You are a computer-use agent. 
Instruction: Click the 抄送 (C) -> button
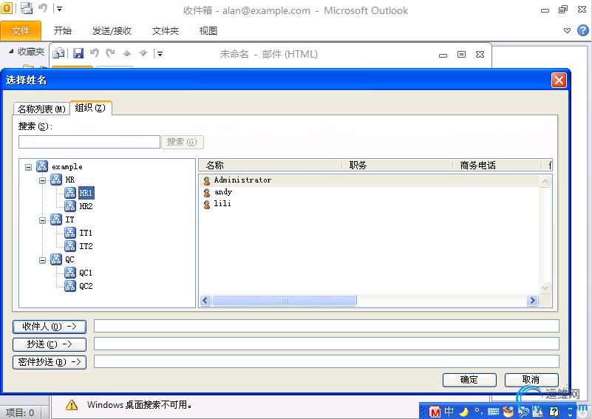point(50,344)
